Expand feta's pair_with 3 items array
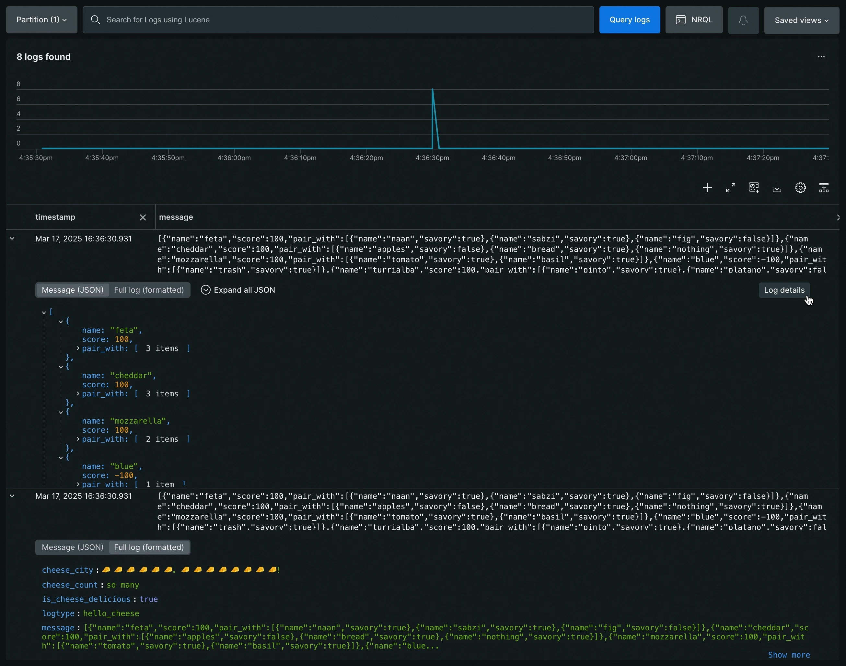Screen dimensions: 846x666 pos(78,348)
